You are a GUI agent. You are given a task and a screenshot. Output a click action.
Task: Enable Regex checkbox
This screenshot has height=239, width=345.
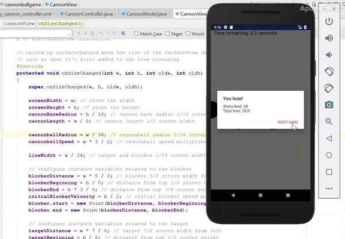pos(167,33)
